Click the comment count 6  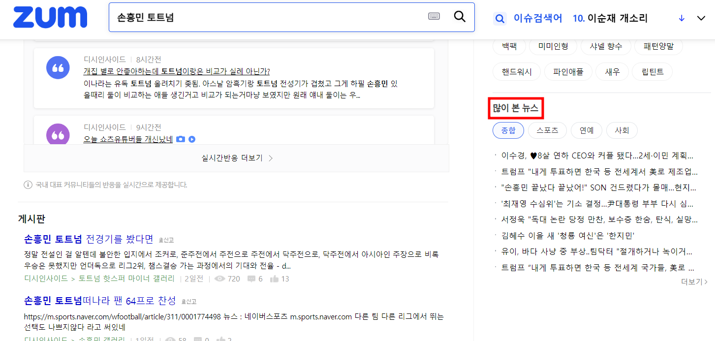pos(255,279)
